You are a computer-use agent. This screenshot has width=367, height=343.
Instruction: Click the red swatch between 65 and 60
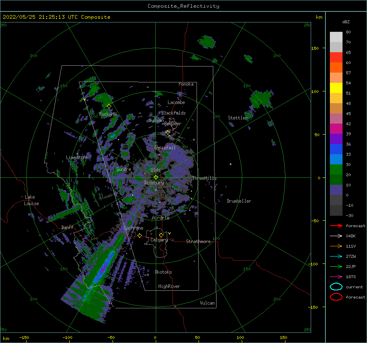[x=336, y=58]
